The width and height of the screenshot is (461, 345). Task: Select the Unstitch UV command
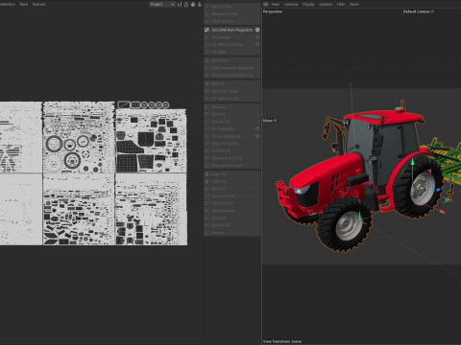coord(231,150)
